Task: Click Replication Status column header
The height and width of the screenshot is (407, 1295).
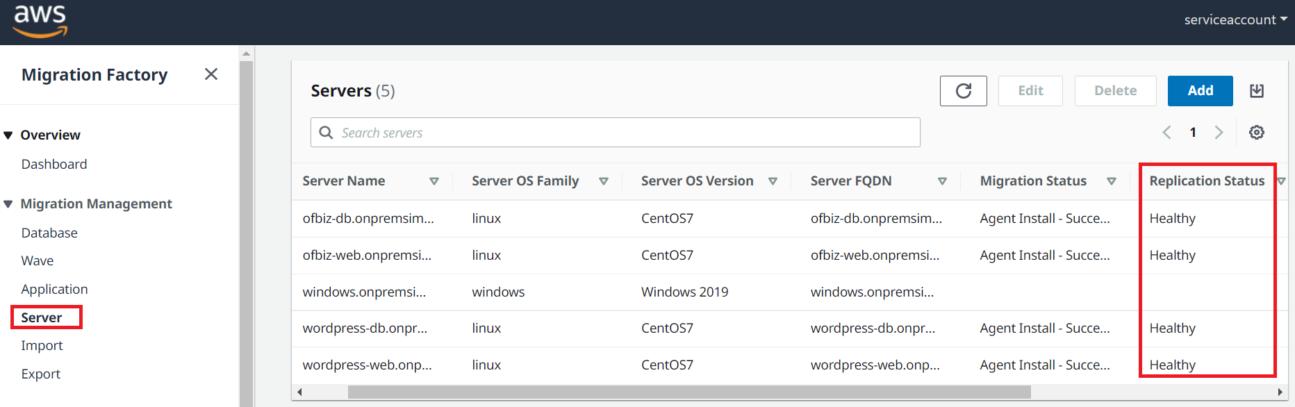Action: [x=1207, y=181]
